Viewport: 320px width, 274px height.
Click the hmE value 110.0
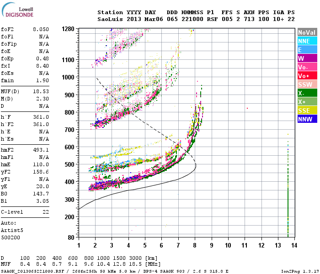pos(41,165)
